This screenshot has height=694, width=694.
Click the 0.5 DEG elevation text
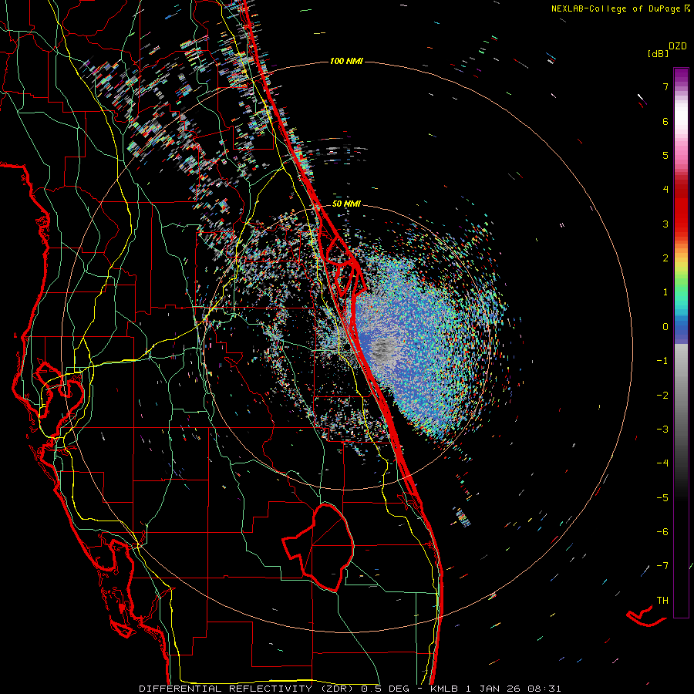point(385,689)
